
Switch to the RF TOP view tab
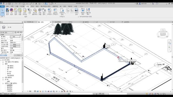click(112, 22)
